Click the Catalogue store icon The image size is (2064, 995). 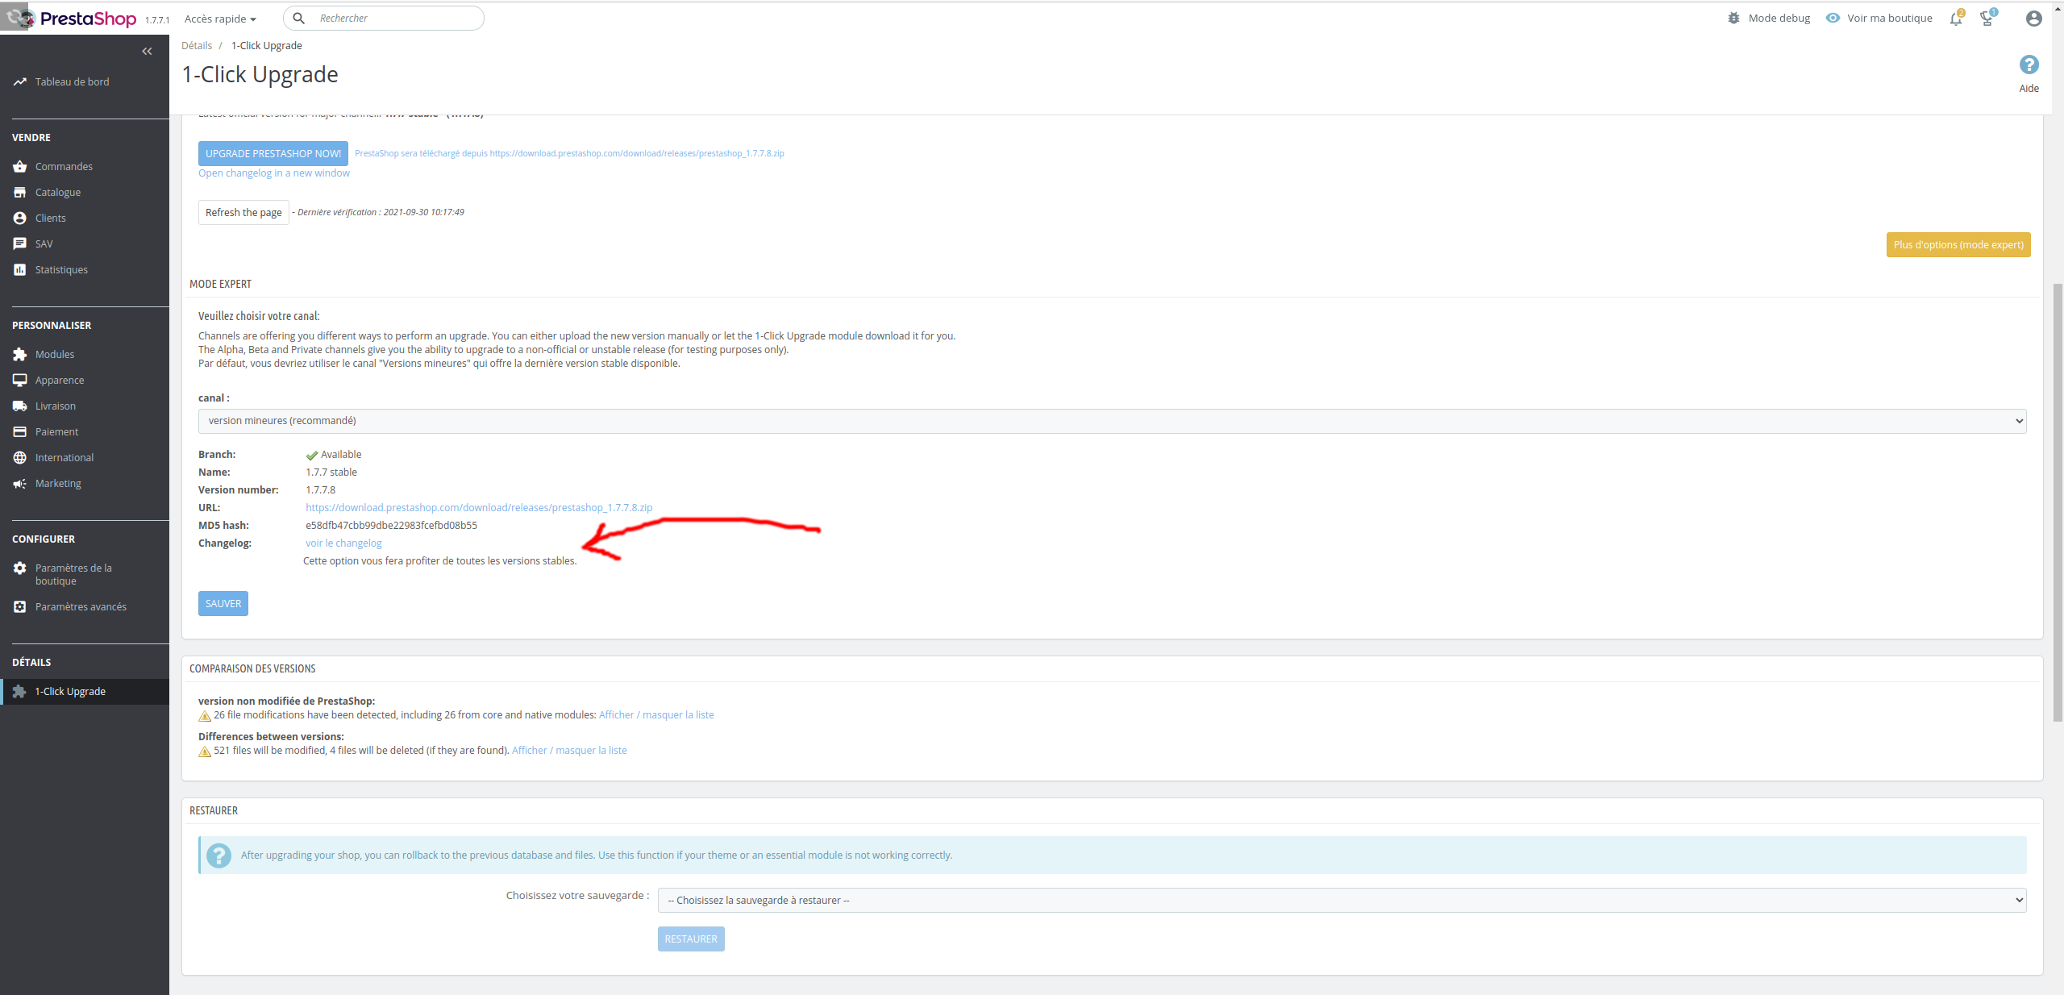click(x=20, y=193)
